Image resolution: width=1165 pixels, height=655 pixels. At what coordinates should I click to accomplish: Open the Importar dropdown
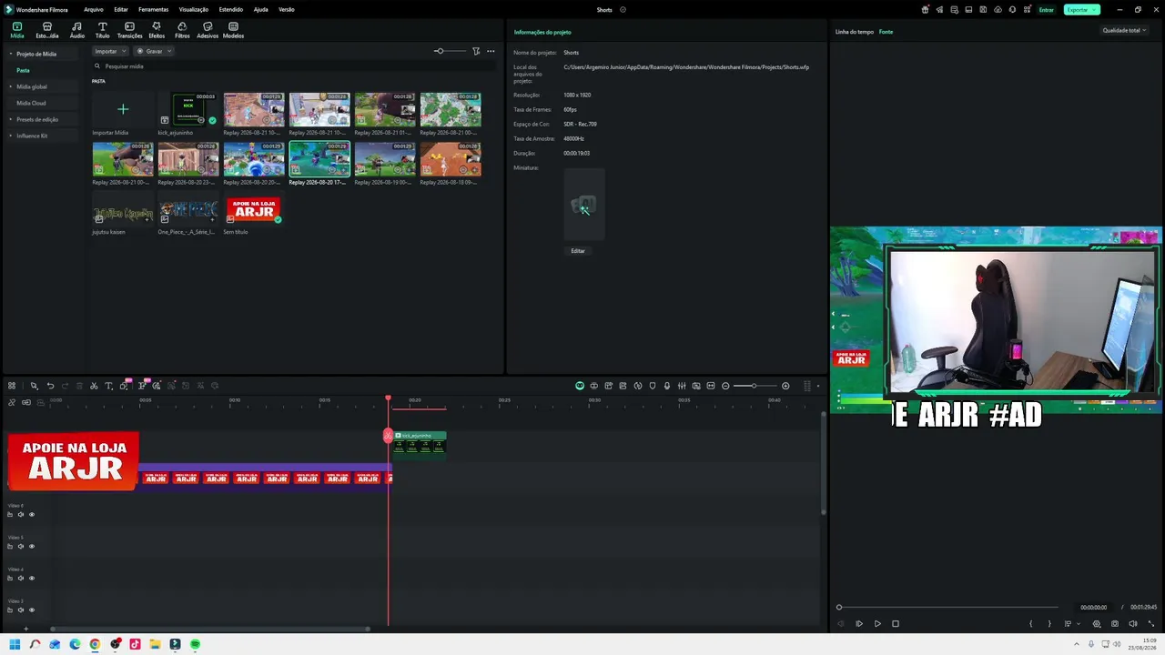pos(110,51)
